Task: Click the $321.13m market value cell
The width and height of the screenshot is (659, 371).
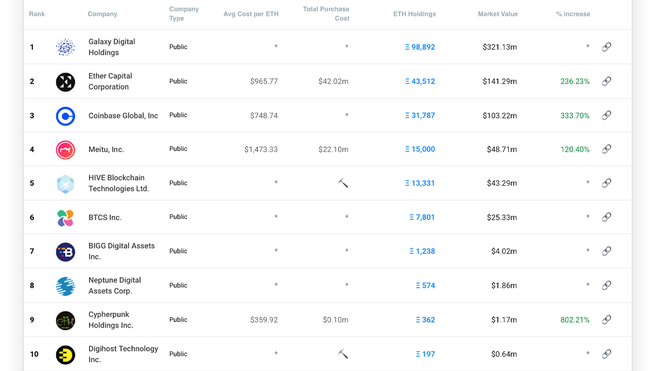Action: [500, 47]
